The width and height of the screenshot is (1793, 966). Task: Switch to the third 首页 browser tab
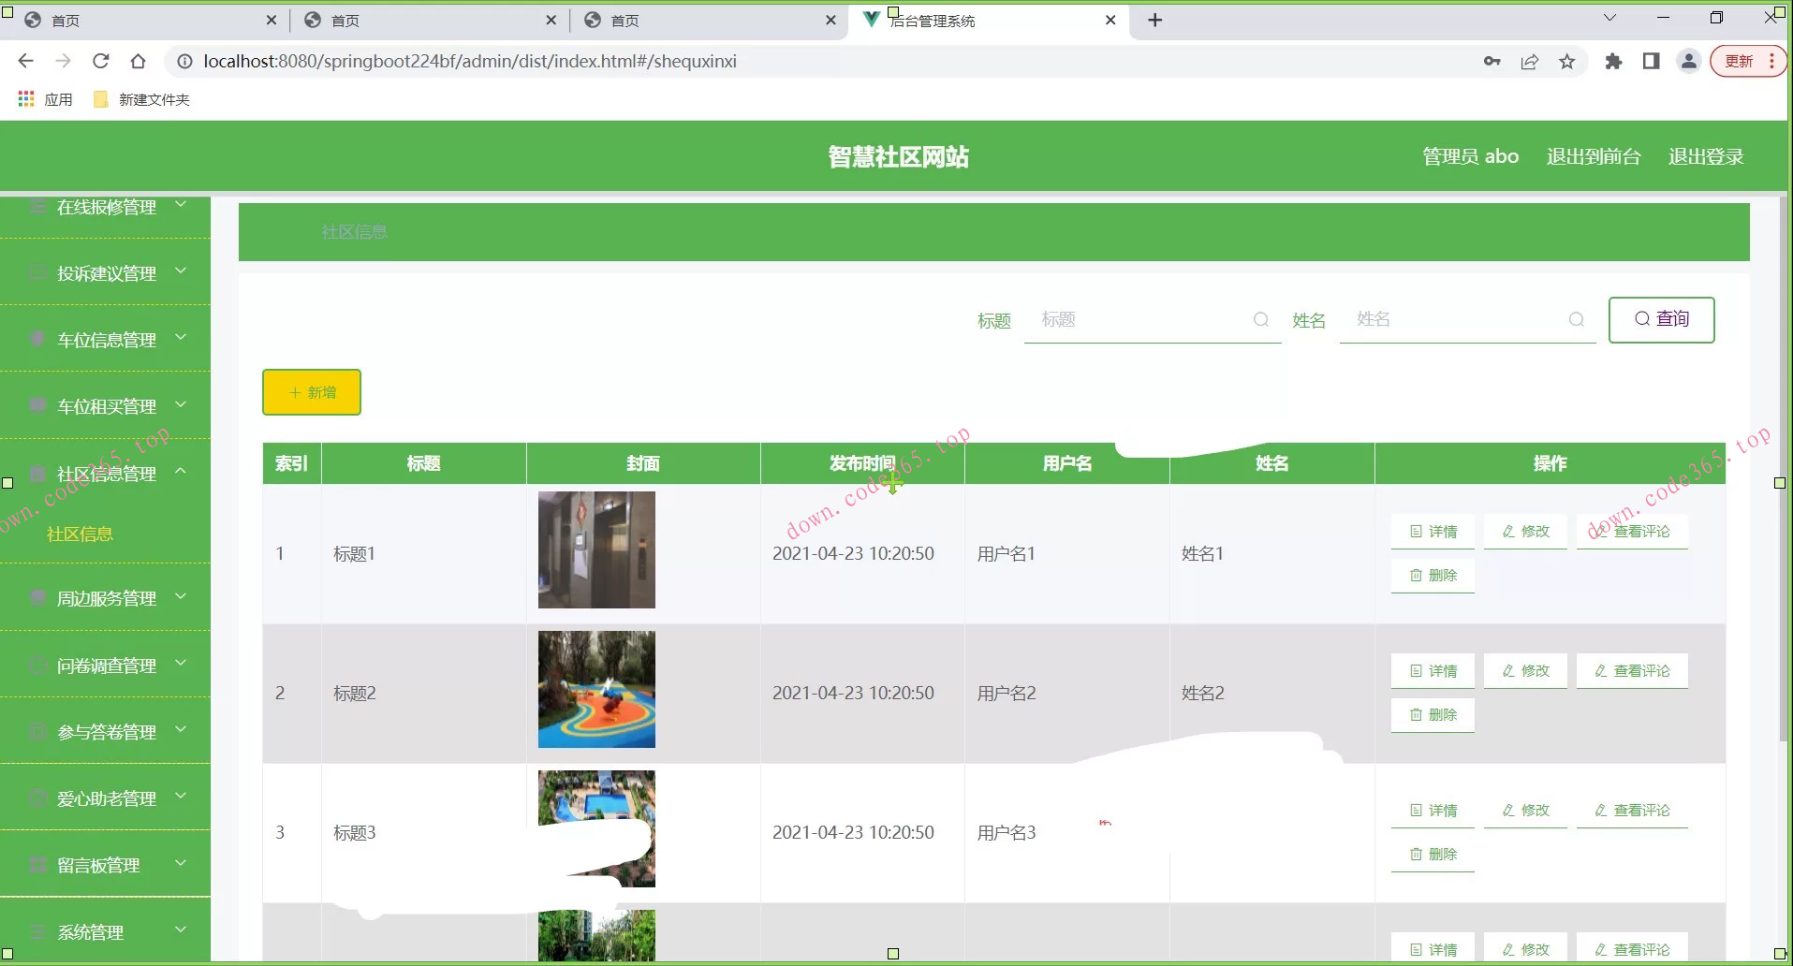(x=710, y=21)
